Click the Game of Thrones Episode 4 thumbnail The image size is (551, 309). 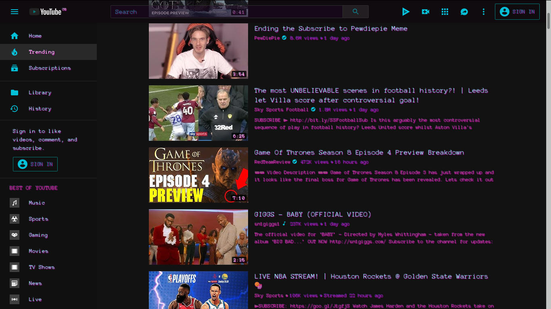(198, 175)
